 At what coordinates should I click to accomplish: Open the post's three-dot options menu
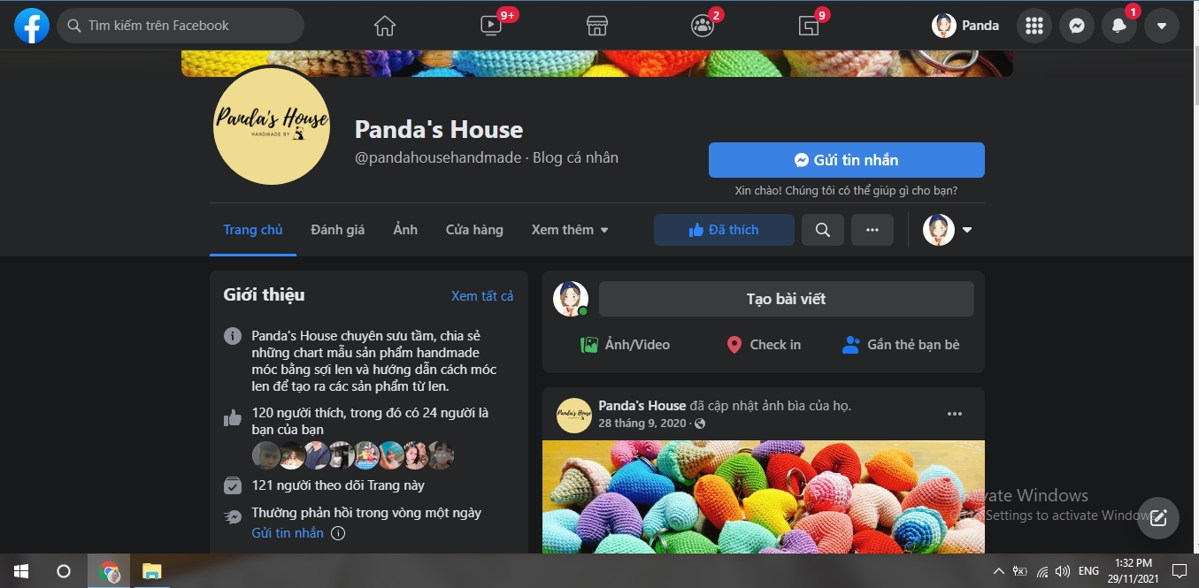click(x=954, y=414)
